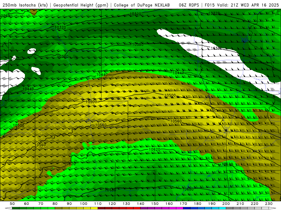Click the darkest green color bar segment
Image resolution: width=281 pixels, height=210 pixels.
pos(16,208)
